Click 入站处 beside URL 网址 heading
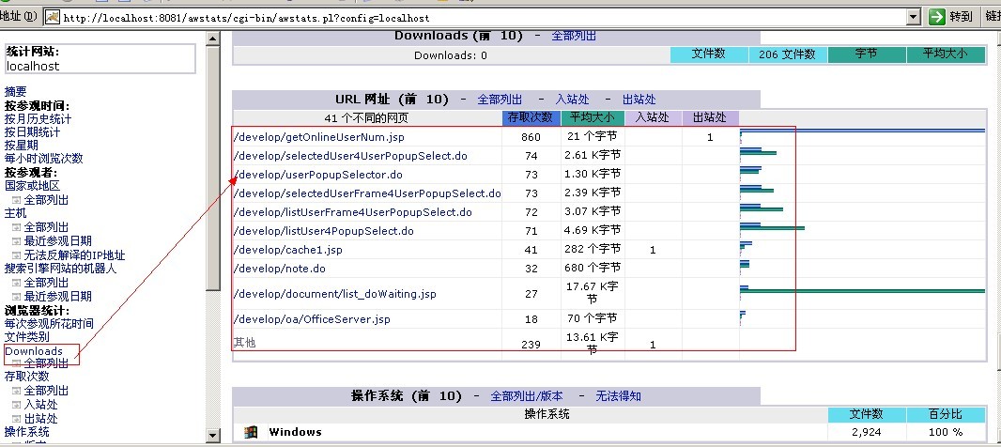 point(573,100)
